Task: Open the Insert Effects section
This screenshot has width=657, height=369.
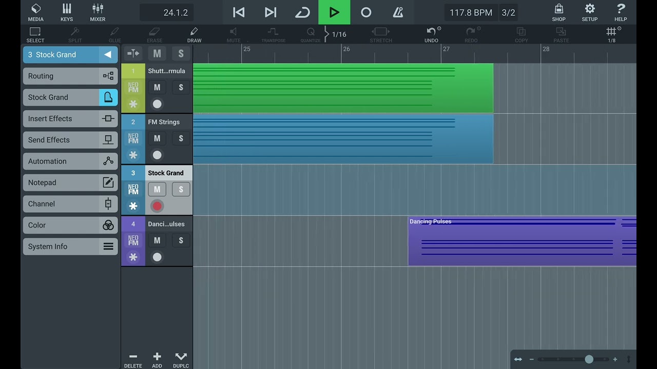Action: (70, 118)
